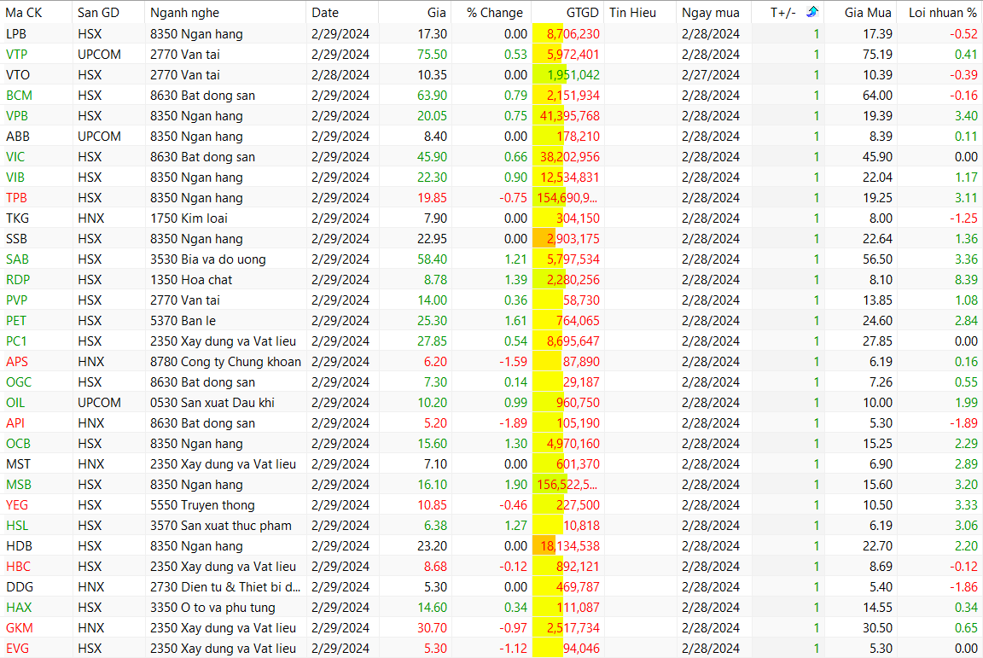Click the orange GTGD bar for SSB
This screenshot has width=983, height=658.
tap(543, 239)
